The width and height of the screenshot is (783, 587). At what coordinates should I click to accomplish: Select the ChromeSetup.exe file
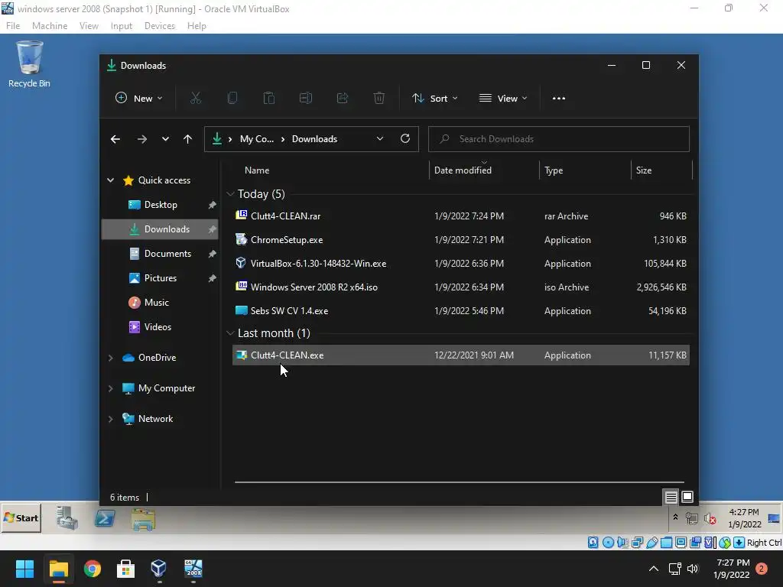click(461, 239)
